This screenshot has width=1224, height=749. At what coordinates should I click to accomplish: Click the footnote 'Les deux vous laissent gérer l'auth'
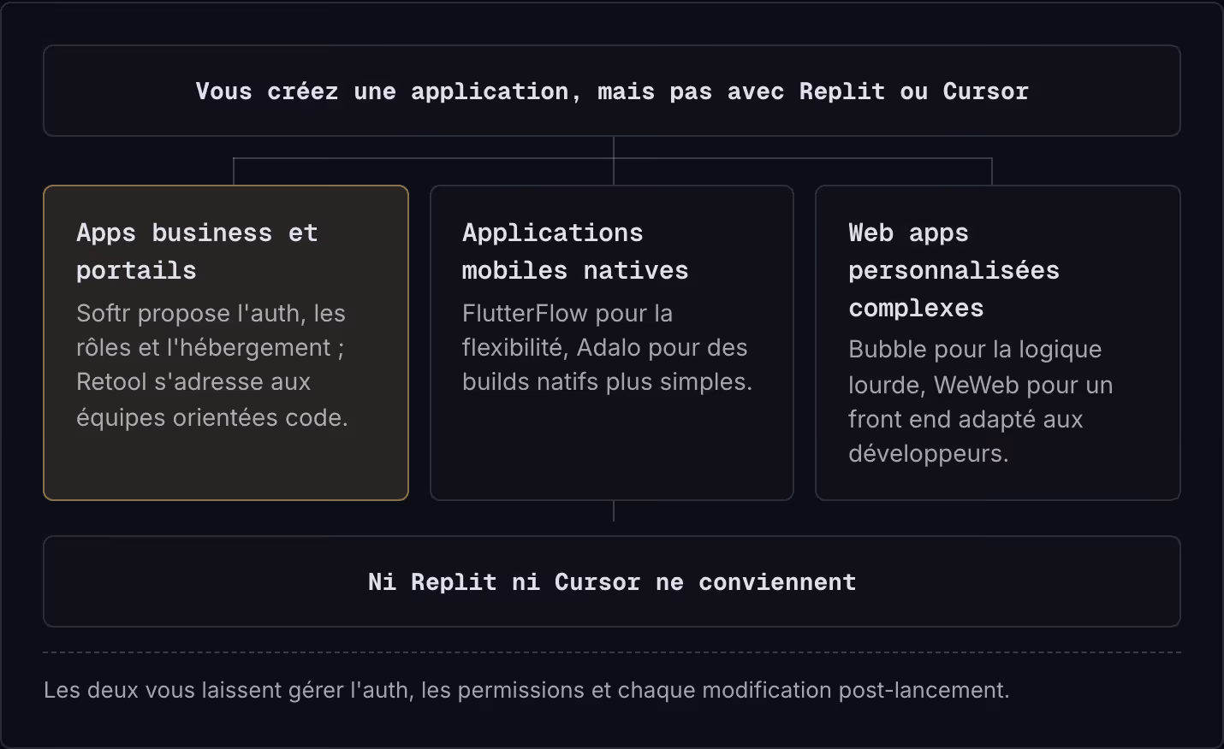pos(526,690)
